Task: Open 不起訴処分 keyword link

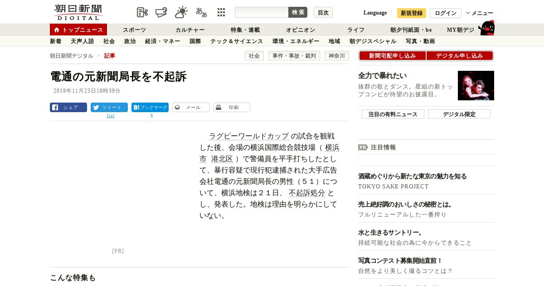Action: point(307,193)
